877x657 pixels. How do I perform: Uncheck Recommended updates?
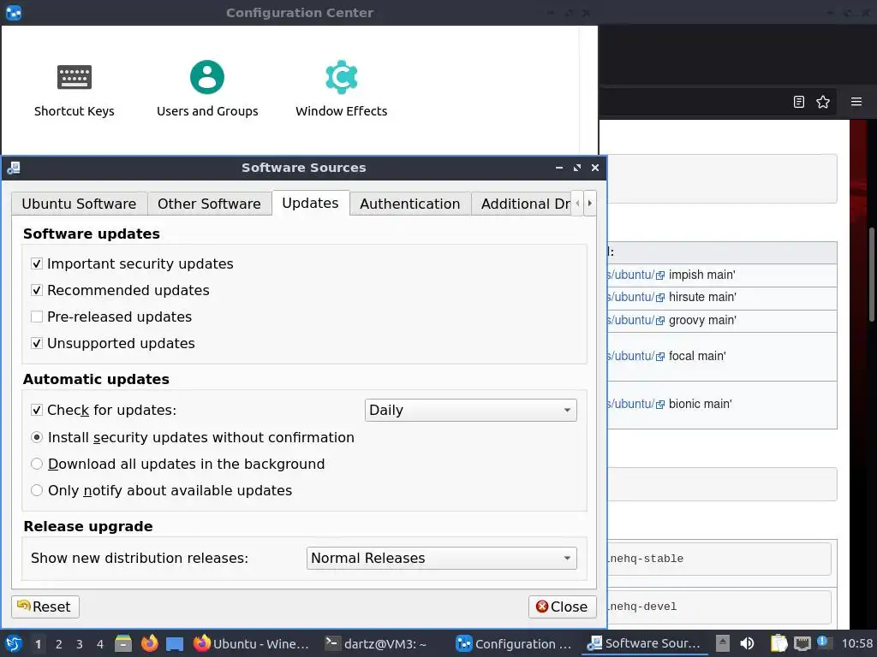click(x=37, y=291)
